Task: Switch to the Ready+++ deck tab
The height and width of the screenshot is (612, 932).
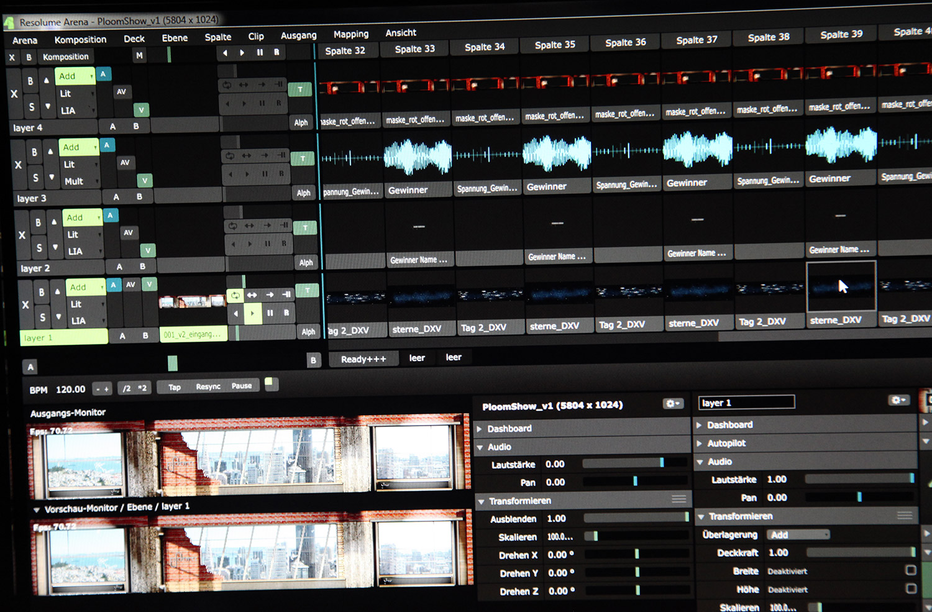Action: (363, 359)
